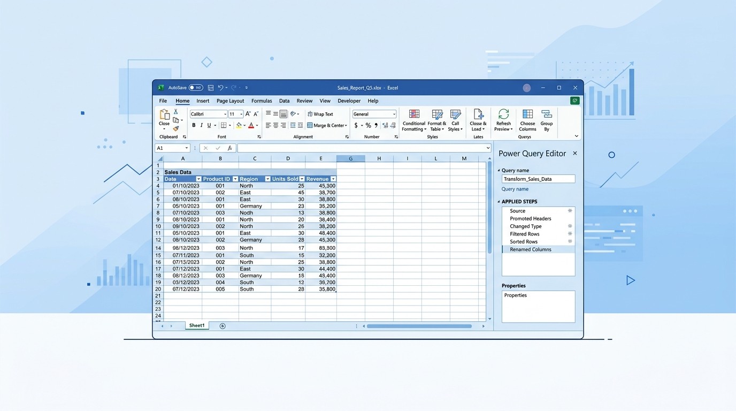Click the Format Painter brush icon
This screenshot has height=411, width=736.
[175, 128]
